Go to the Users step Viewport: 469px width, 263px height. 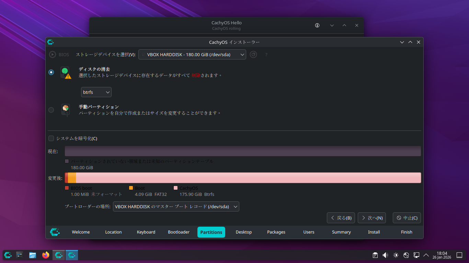pos(309,232)
